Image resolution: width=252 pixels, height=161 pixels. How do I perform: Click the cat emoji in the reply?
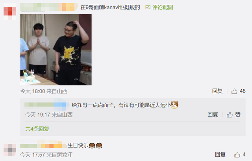pos(174,105)
